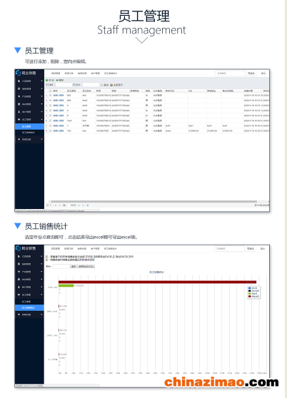Screen dimensions: 287x398
Task: Click the gear settings sidebar icon in sales chart screen
Action: [x=19, y=315]
